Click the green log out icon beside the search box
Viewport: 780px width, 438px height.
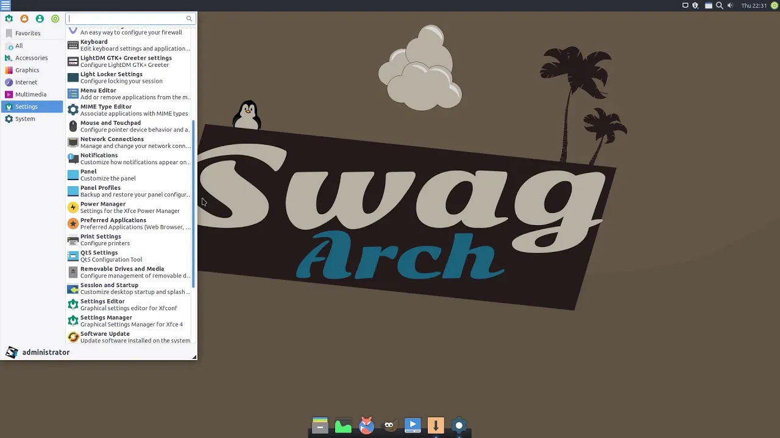55,19
